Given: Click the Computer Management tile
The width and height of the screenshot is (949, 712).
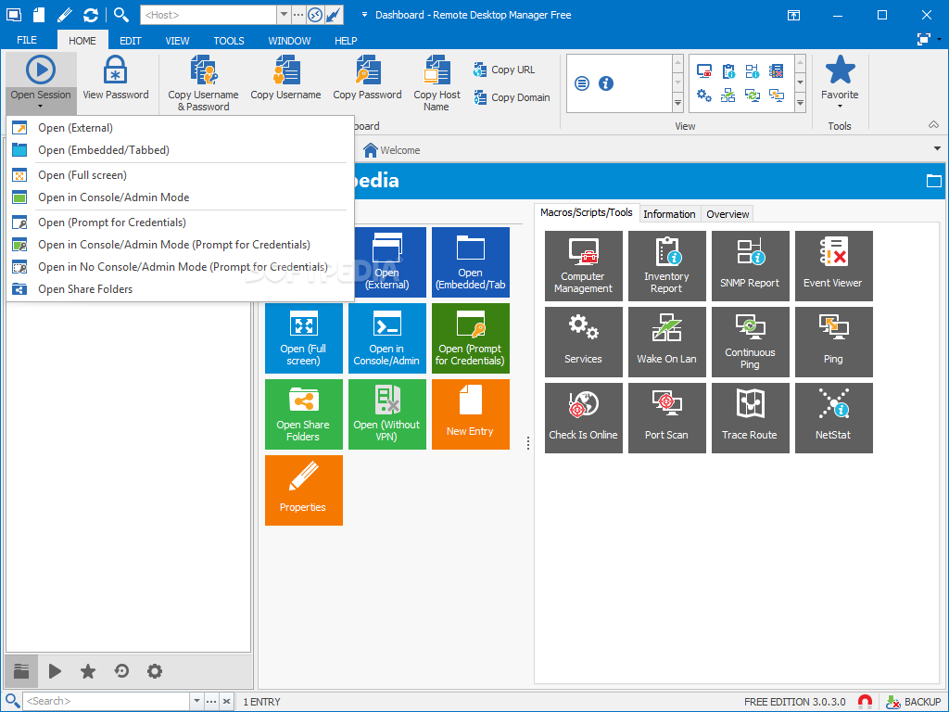Looking at the screenshot, I should [584, 266].
